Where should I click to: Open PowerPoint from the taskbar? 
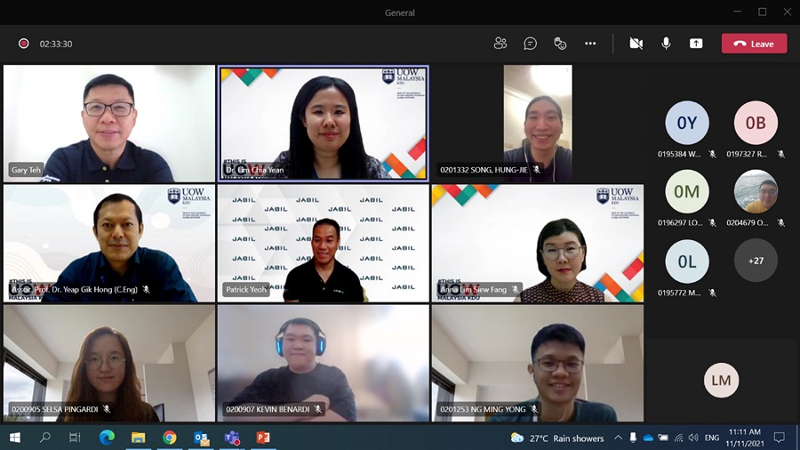click(263, 438)
